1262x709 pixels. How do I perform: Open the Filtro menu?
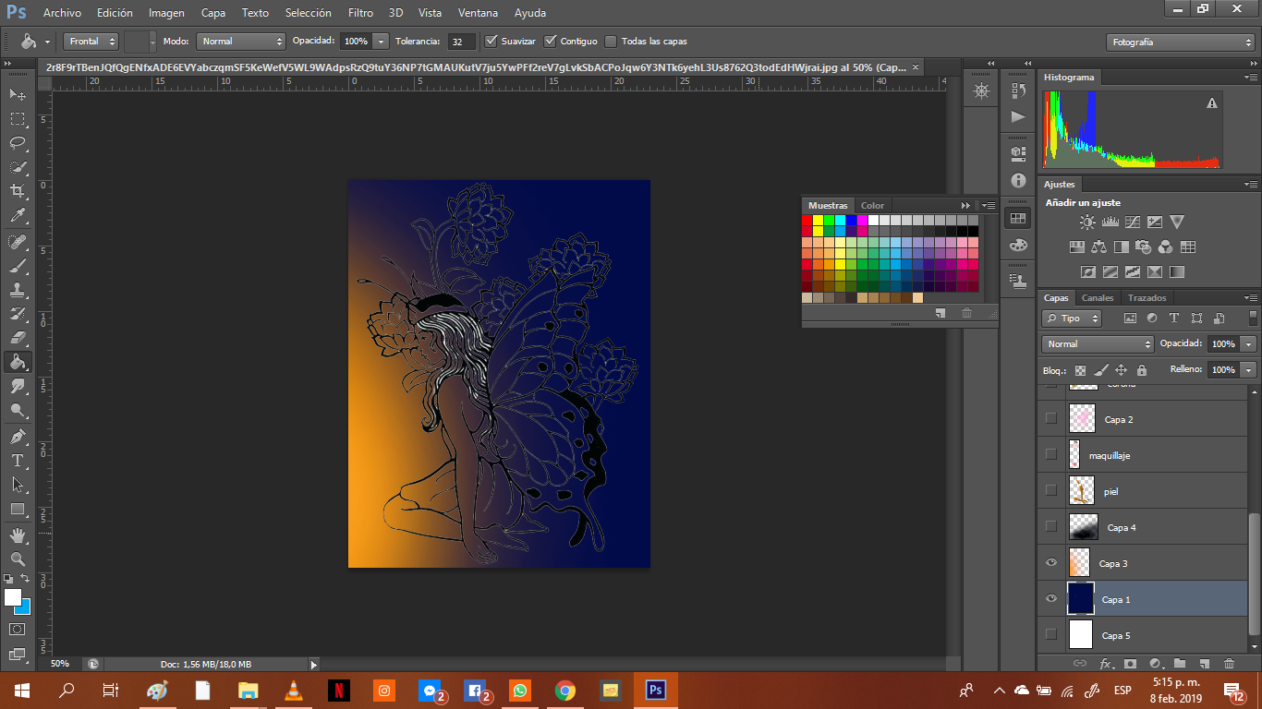360,13
